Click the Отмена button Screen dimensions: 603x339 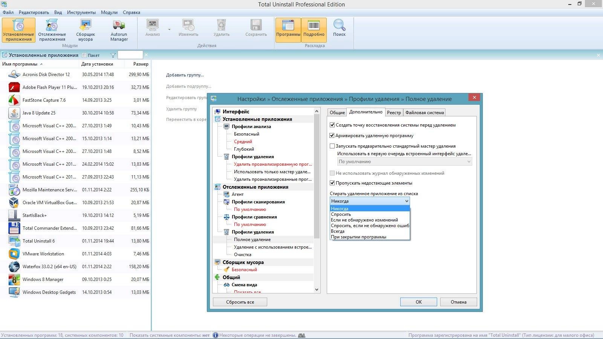click(x=459, y=302)
